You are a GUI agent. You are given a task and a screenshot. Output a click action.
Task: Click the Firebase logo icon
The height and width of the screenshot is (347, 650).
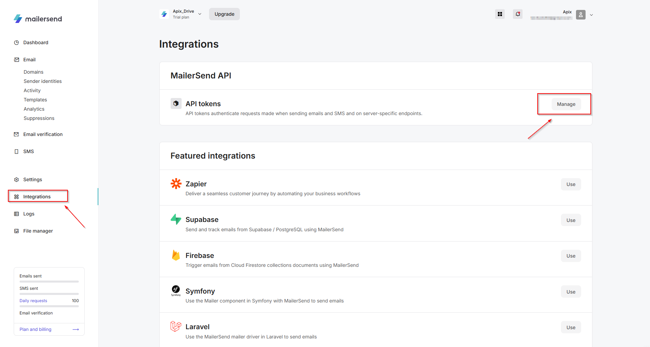pos(176,255)
